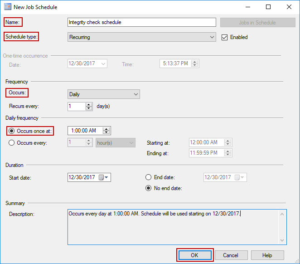The image size is (300, 264).
Task: Select the Occurs every radio button
Action: pos(12,143)
